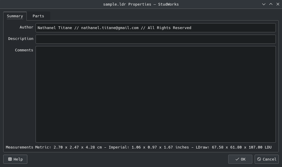This screenshot has width=282, height=167.
Task: Maximize the Properties window
Action: point(271,4)
